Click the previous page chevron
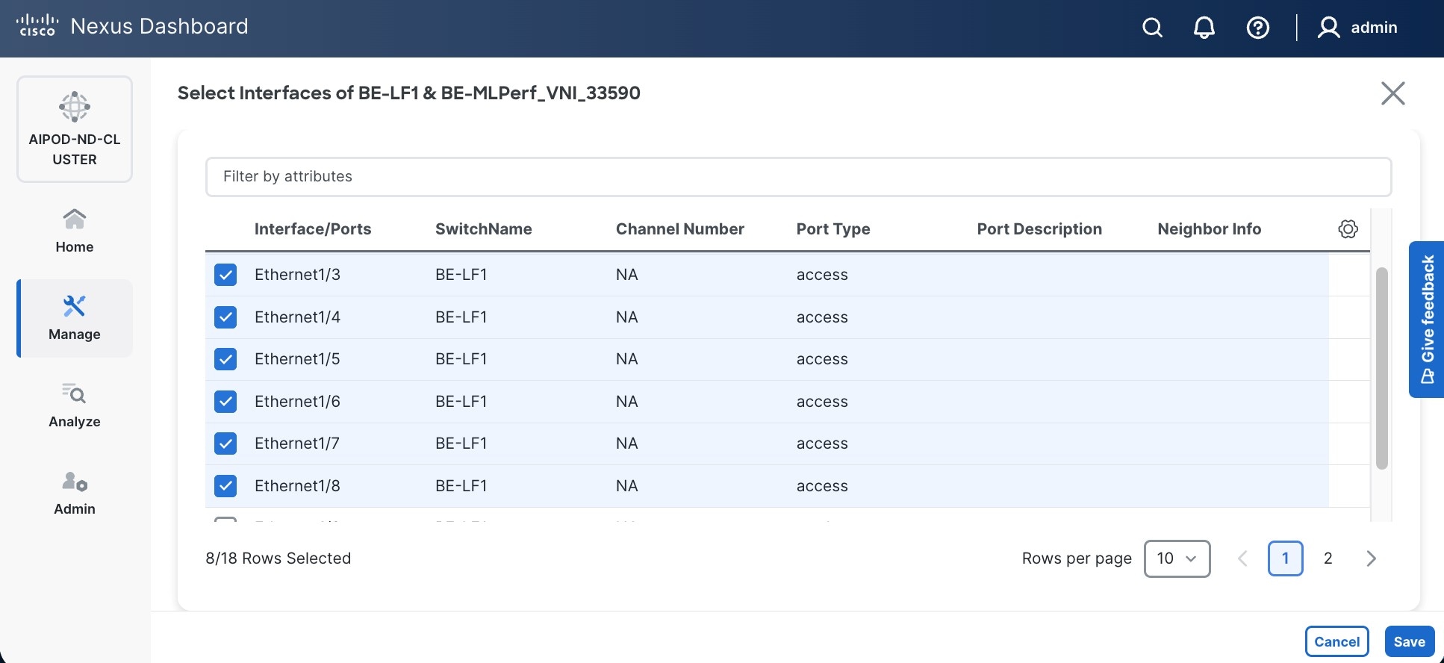The width and height of the screenshot is (1444, 663). [x=1242, y=558]
